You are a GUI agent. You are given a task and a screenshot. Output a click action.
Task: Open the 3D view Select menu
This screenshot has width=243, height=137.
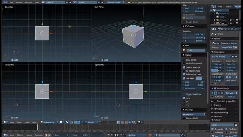(x=20, y=123)
